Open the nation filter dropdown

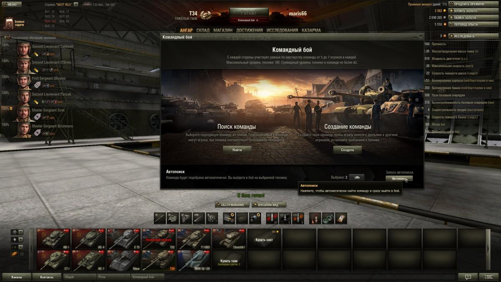click(17, 232)
